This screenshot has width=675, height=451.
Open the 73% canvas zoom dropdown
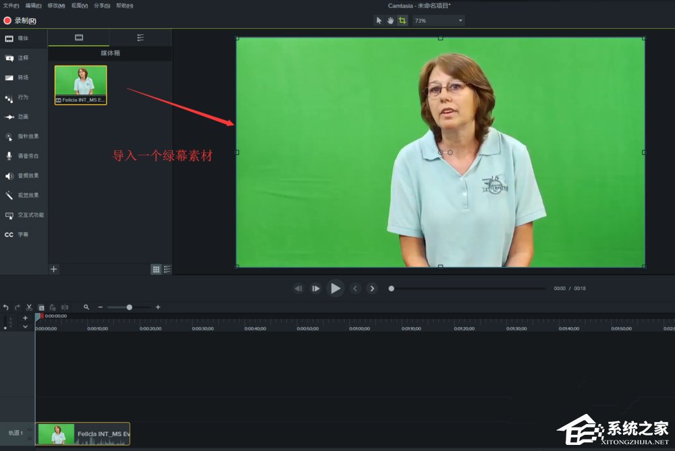(x=437, y=20)
